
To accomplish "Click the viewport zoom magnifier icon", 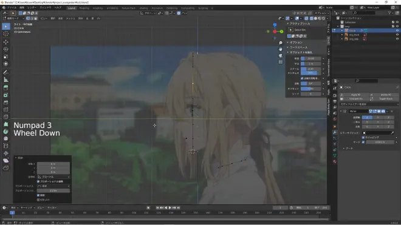I will coord(281,43).
